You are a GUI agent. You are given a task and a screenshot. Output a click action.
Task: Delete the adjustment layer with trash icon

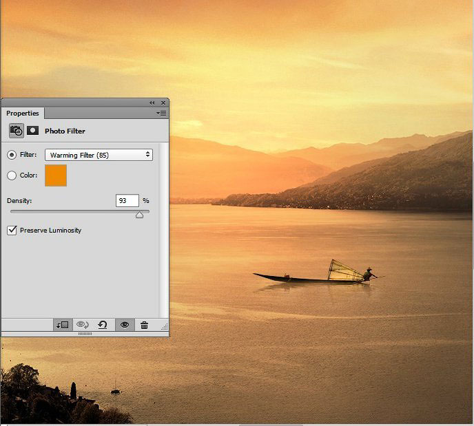pyautogui.click(x=144, y=325)
